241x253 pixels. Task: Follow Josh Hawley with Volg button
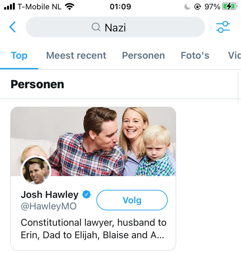point(132,200)
